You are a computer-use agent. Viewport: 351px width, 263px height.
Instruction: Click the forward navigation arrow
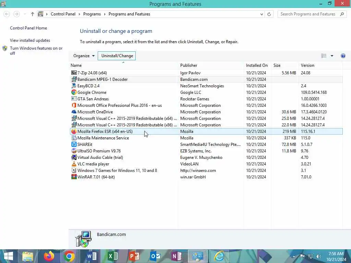(16, 14)
